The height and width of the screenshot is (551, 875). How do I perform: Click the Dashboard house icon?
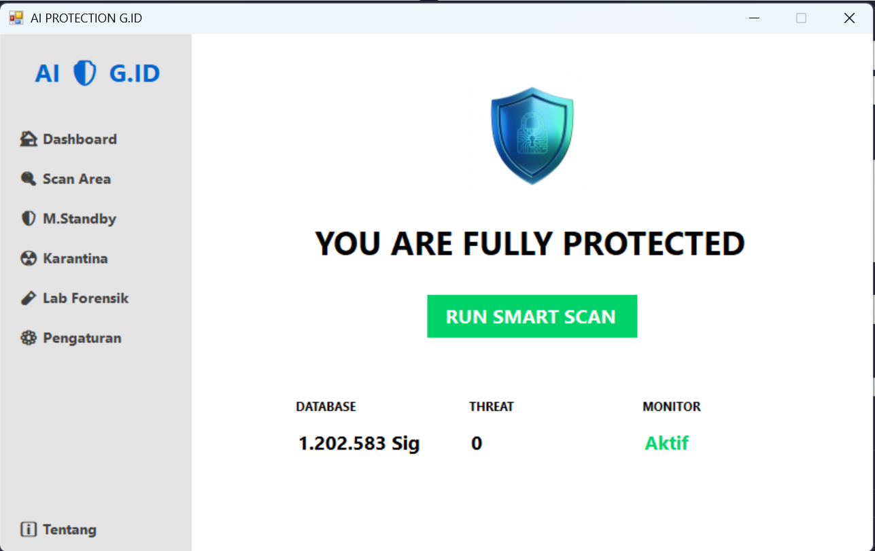tap(28, 139)
